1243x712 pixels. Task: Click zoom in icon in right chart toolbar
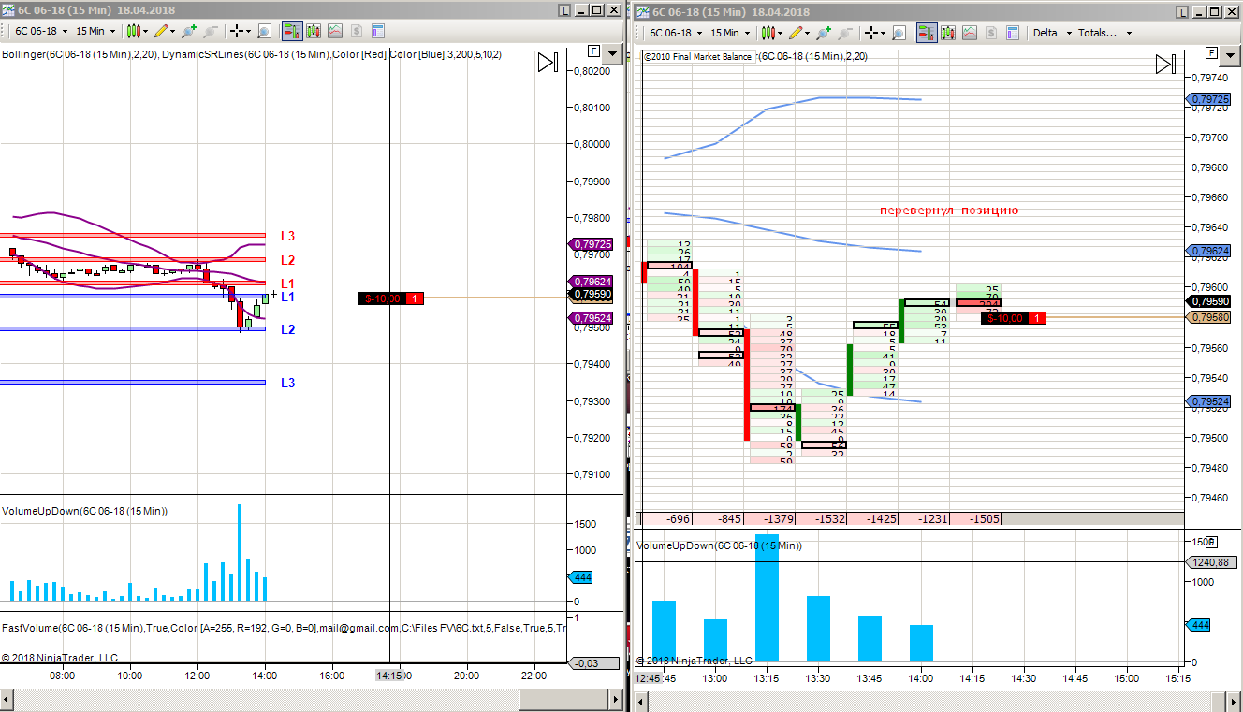point(824,33)
